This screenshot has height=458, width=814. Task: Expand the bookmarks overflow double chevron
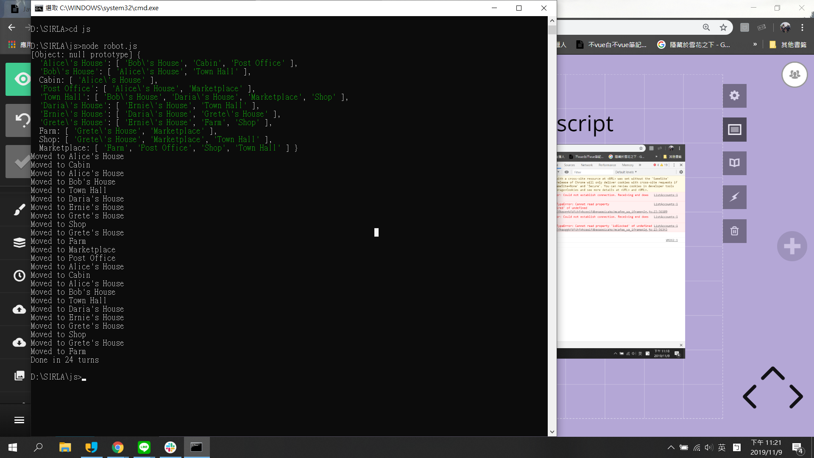click(x=755, y=45)
